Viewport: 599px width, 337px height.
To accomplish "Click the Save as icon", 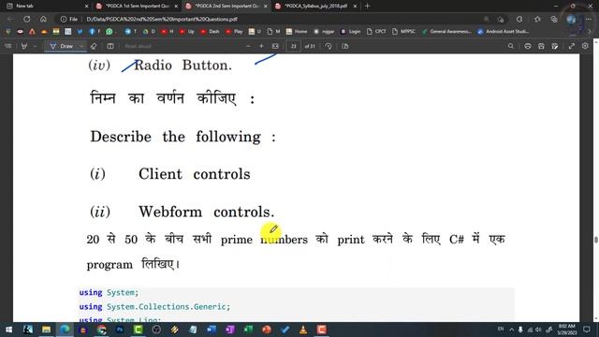I will (x=555, y=46).
